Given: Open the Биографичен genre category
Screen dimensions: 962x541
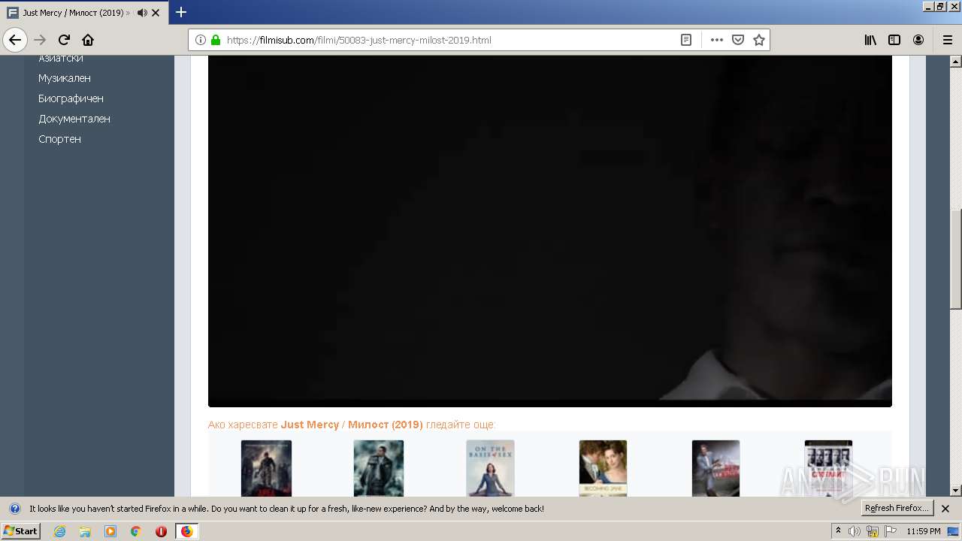Looking at the screenshot, I should pos(71,98).
